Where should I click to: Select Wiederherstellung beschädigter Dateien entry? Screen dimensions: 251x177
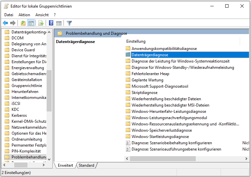point(166,99)
